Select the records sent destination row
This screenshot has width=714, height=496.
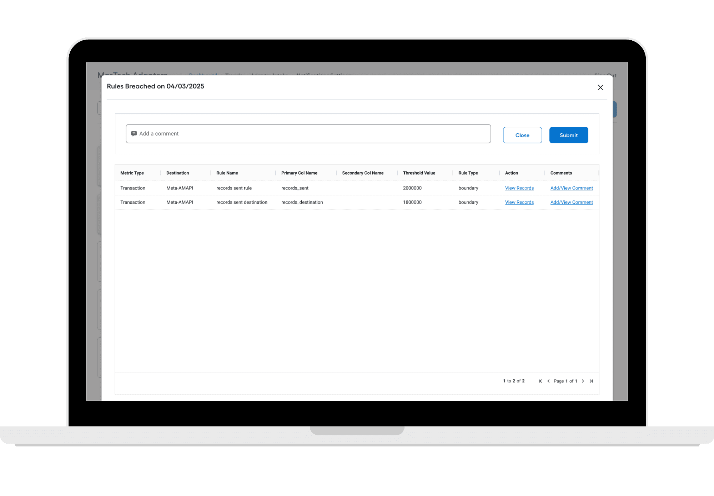click(x=241, y=202)
